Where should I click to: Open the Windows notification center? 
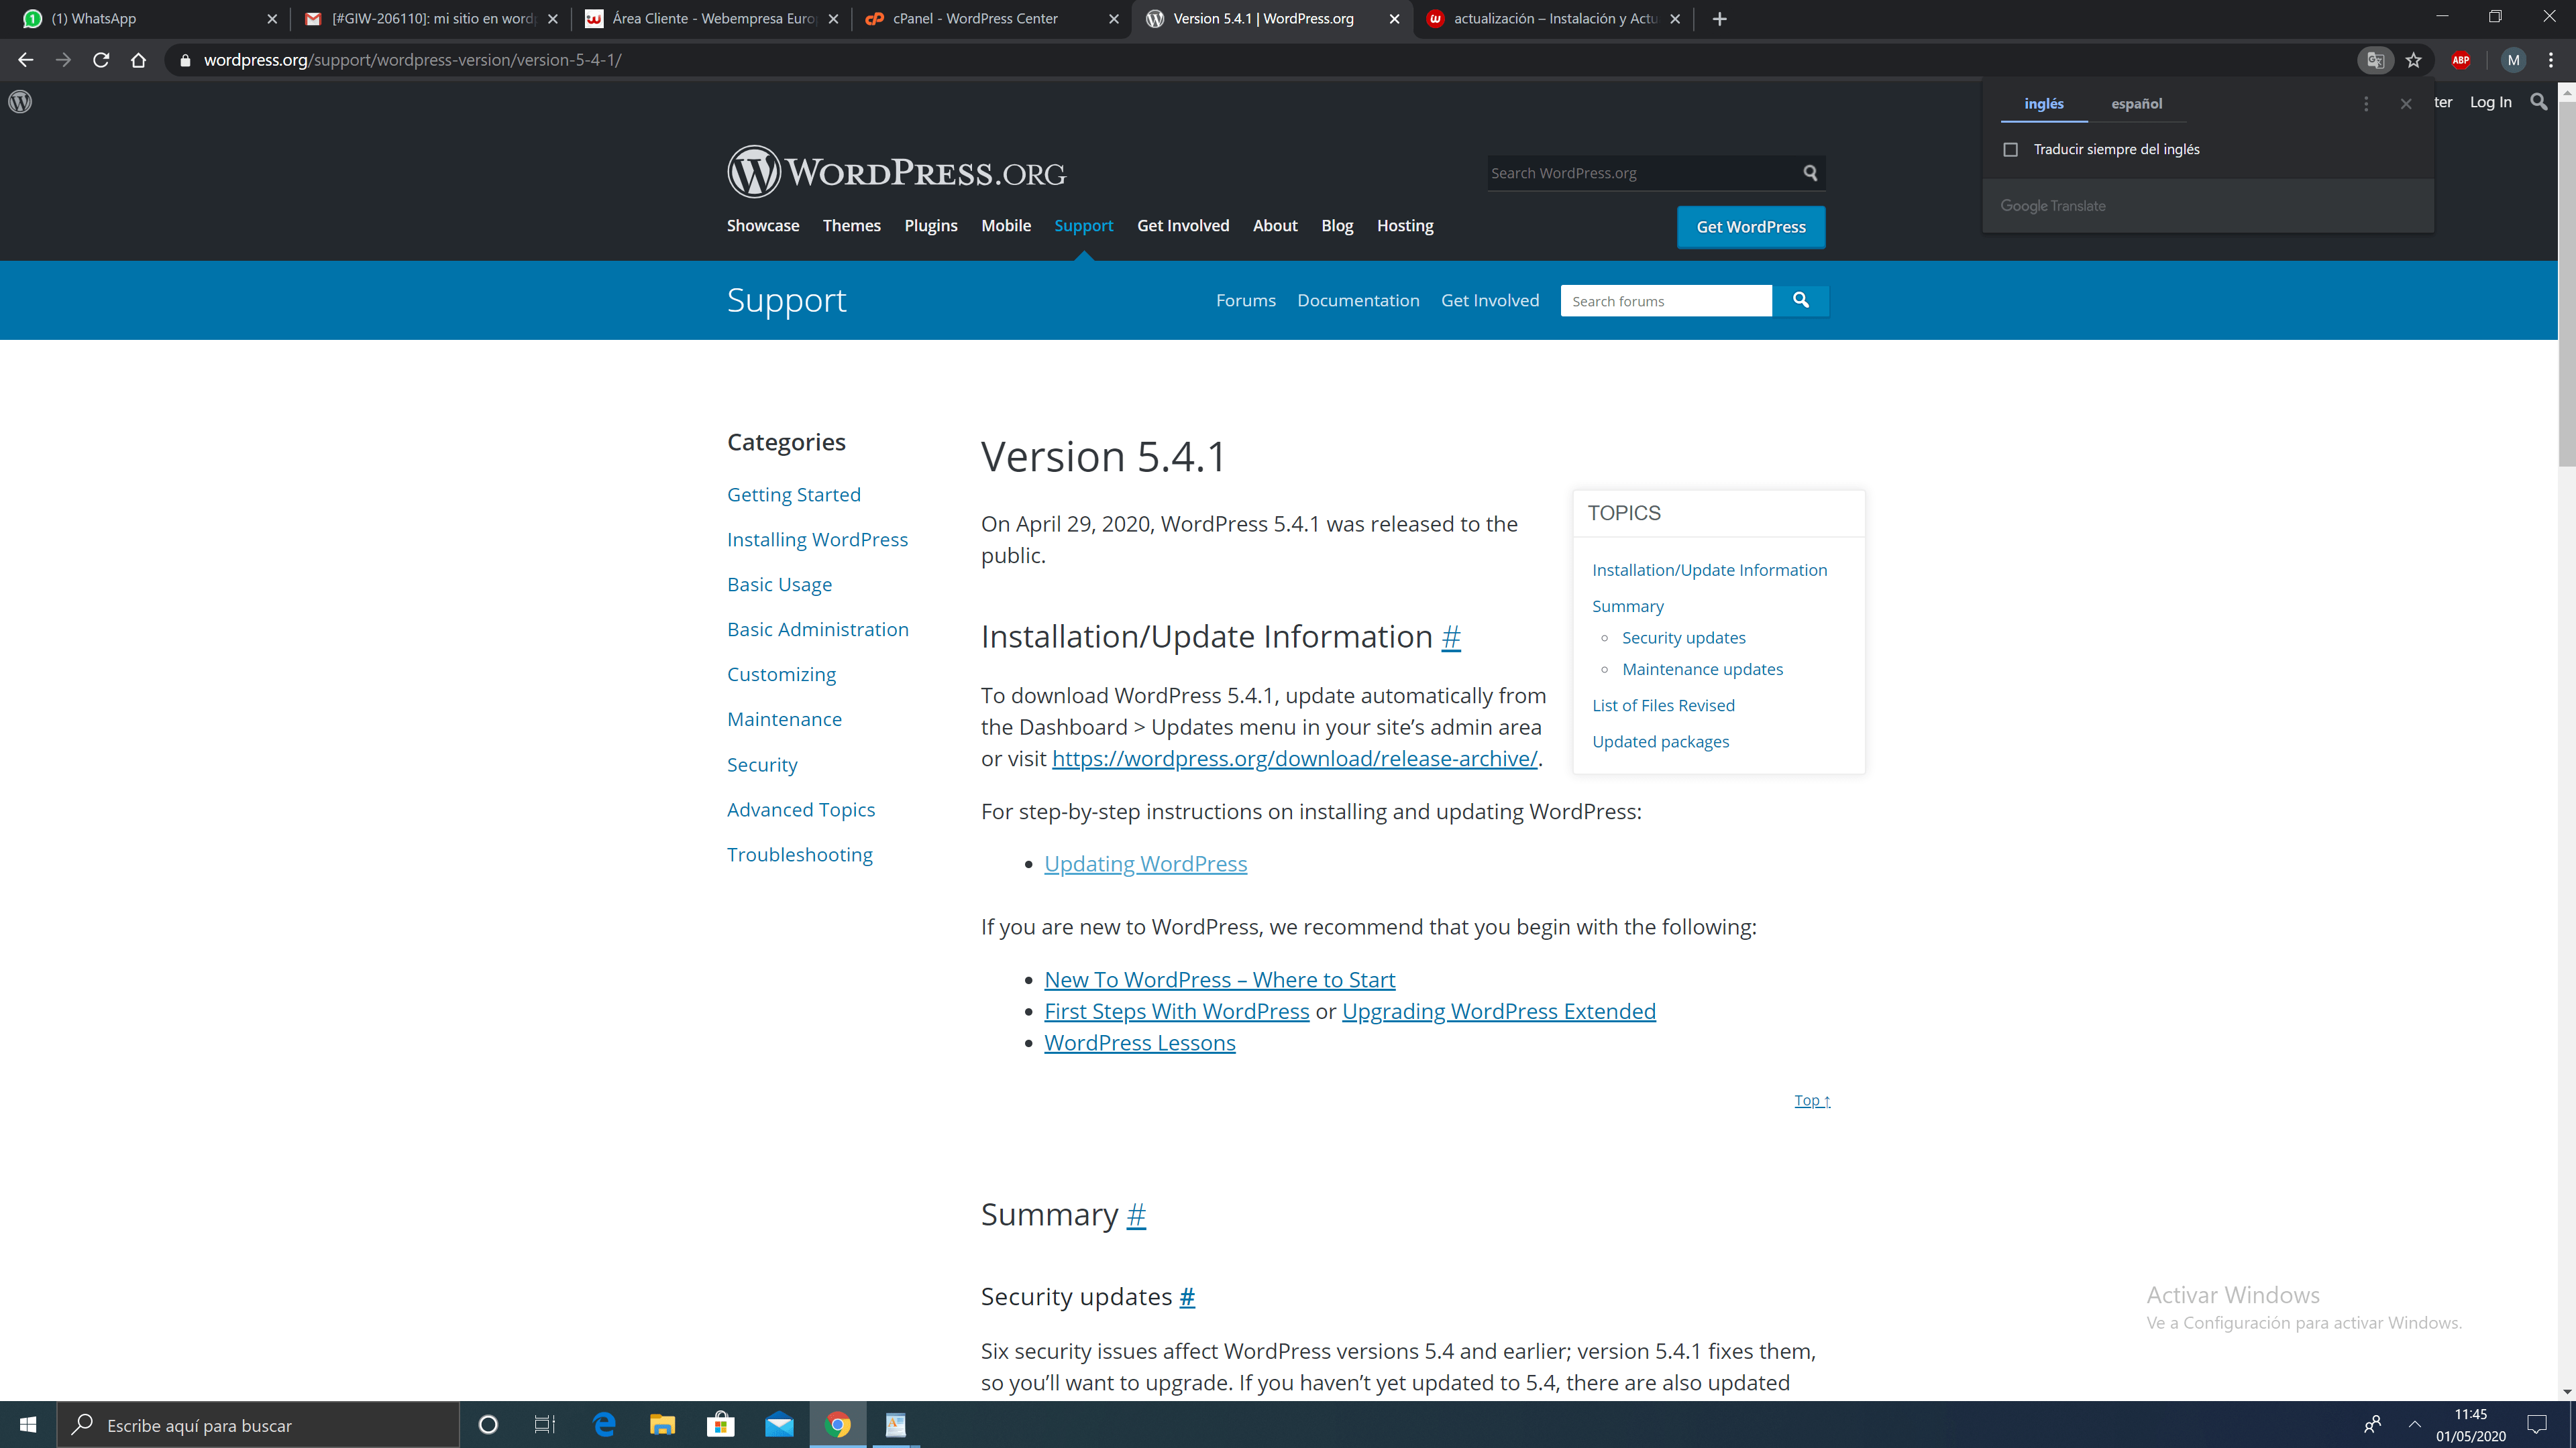click(2537, 1425)
